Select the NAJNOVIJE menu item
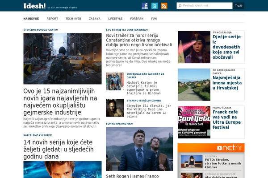 [31, 19]
